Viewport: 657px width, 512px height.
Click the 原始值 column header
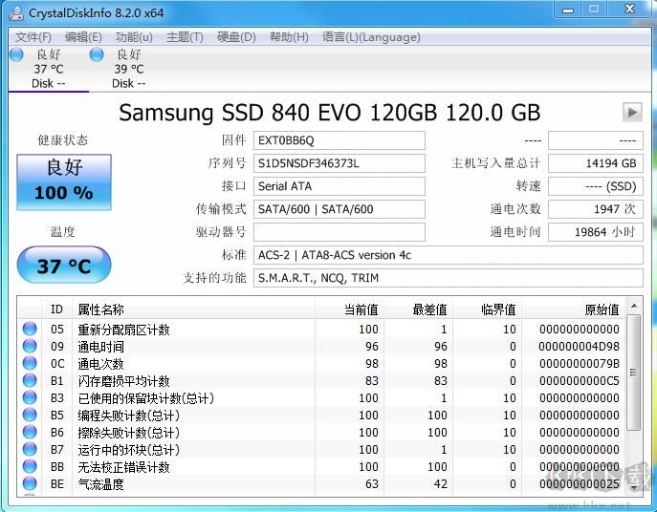(573, 309)
